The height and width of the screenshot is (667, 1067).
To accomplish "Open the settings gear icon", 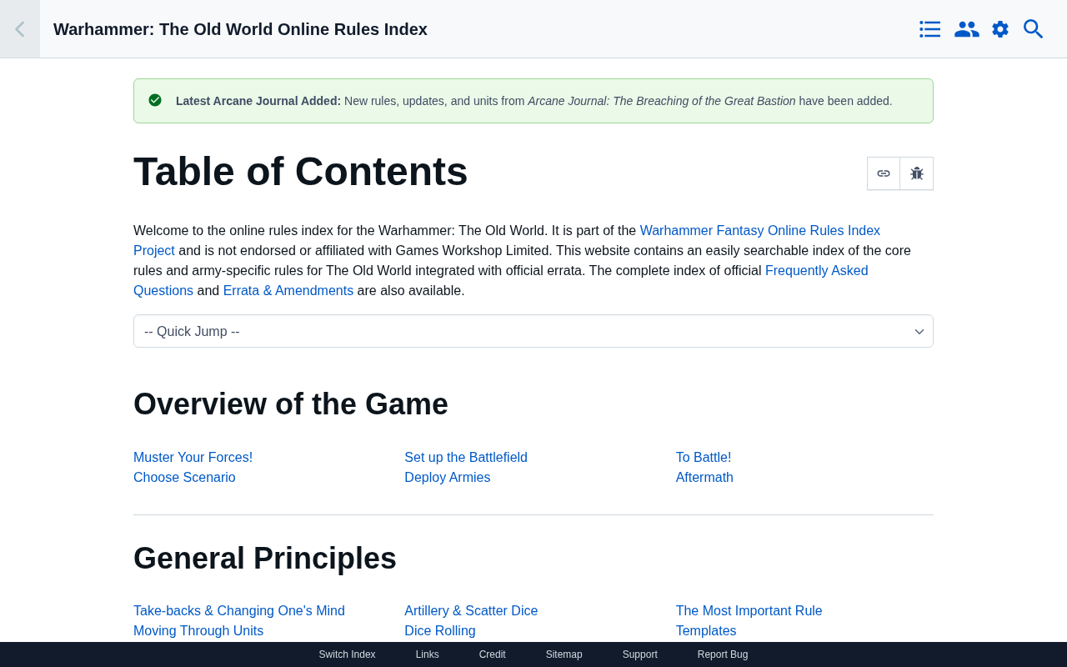I will pos(1000,29).
